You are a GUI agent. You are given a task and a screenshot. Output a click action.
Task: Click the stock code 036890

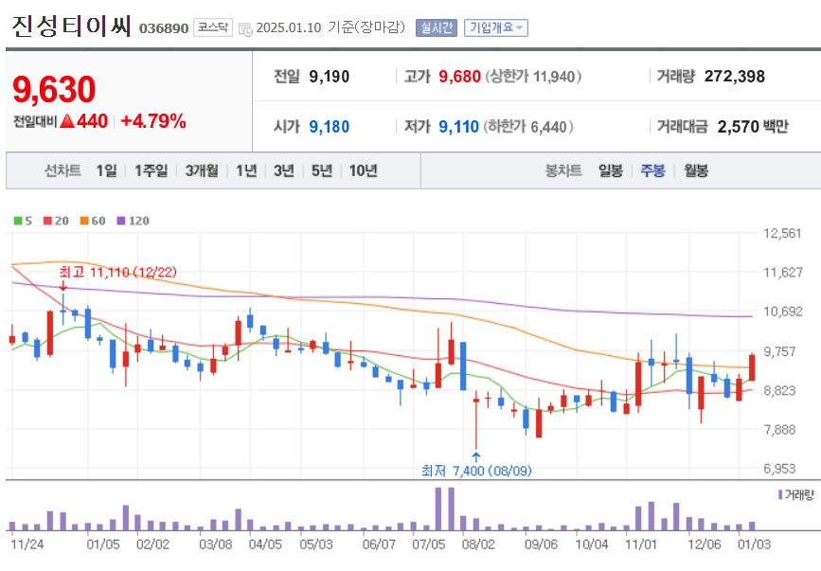click(164, 28)
